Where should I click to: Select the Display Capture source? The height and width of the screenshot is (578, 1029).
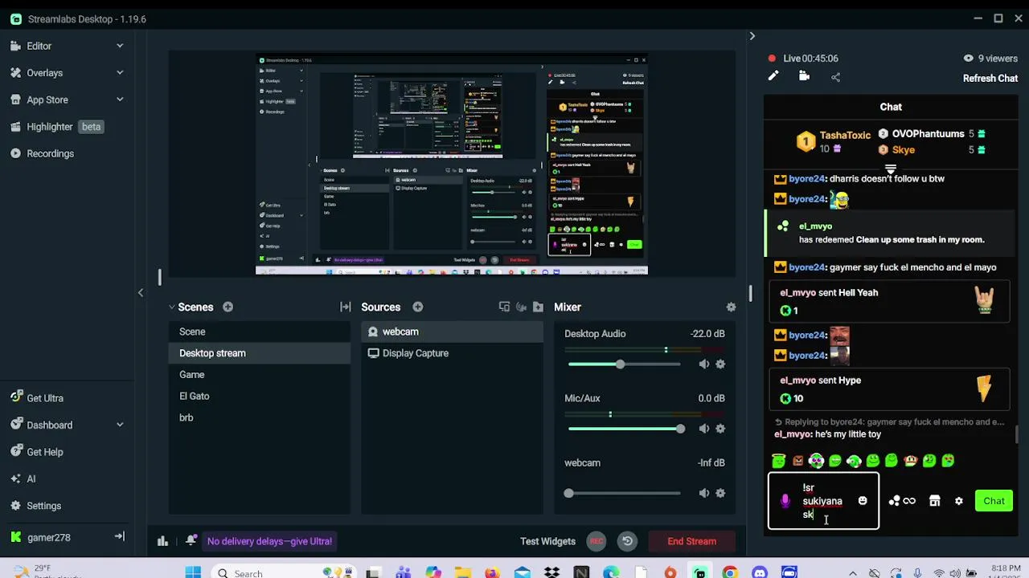pyautogui.click(x=452, y=353)
